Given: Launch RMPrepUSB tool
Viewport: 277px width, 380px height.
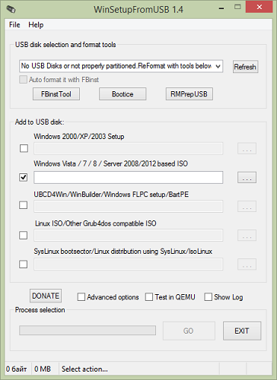Looking at the screenshot, I should (189, 94).
